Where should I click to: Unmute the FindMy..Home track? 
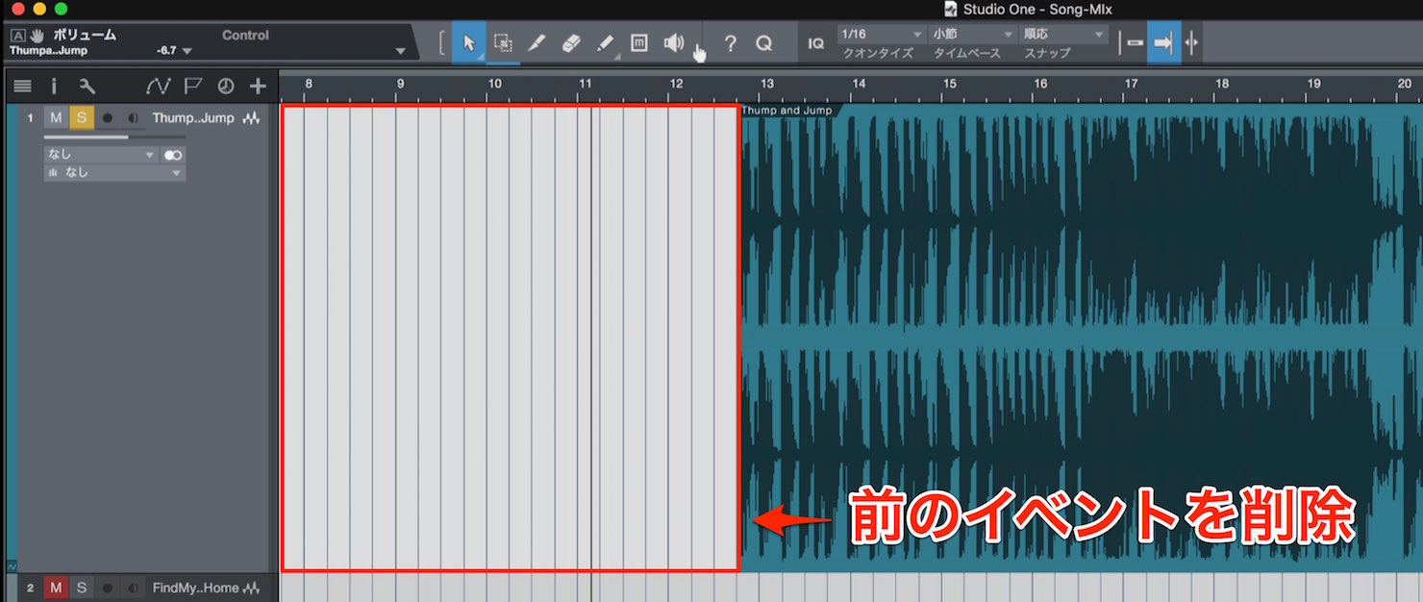point(56,588)
